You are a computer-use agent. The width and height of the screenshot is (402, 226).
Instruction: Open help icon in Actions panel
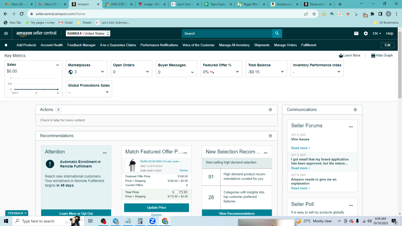tap(270, 110)
